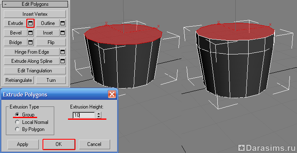297x153 pixels.
Task: Open Bridge settings dialog icon
Action: [30, 42]
